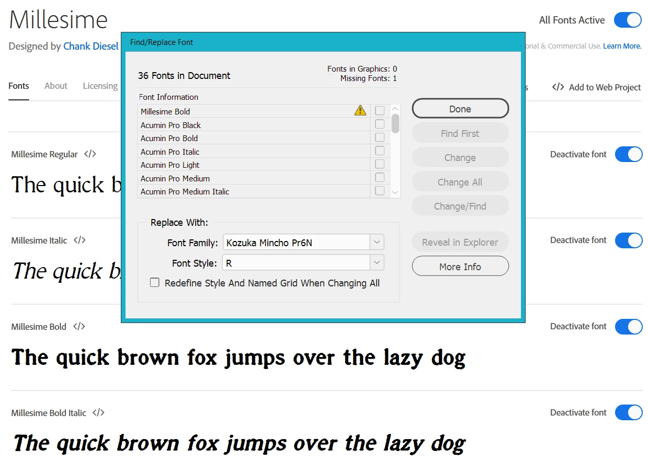
Task: Click embed code icon beside Millesime Regular
Action: [x=90, y=154]
